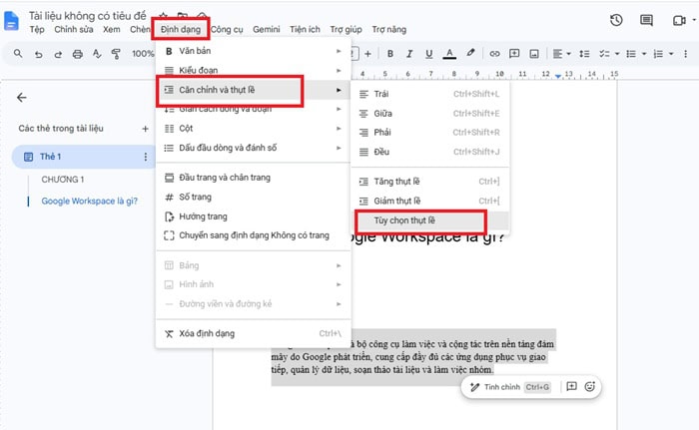Expand the Văn bản submenu
Screen dimensions: 699x430
point(253,51)
